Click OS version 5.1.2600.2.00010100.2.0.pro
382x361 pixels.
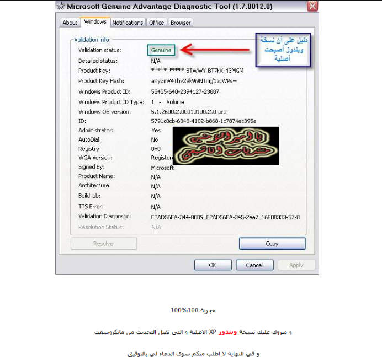click(189, 112)
